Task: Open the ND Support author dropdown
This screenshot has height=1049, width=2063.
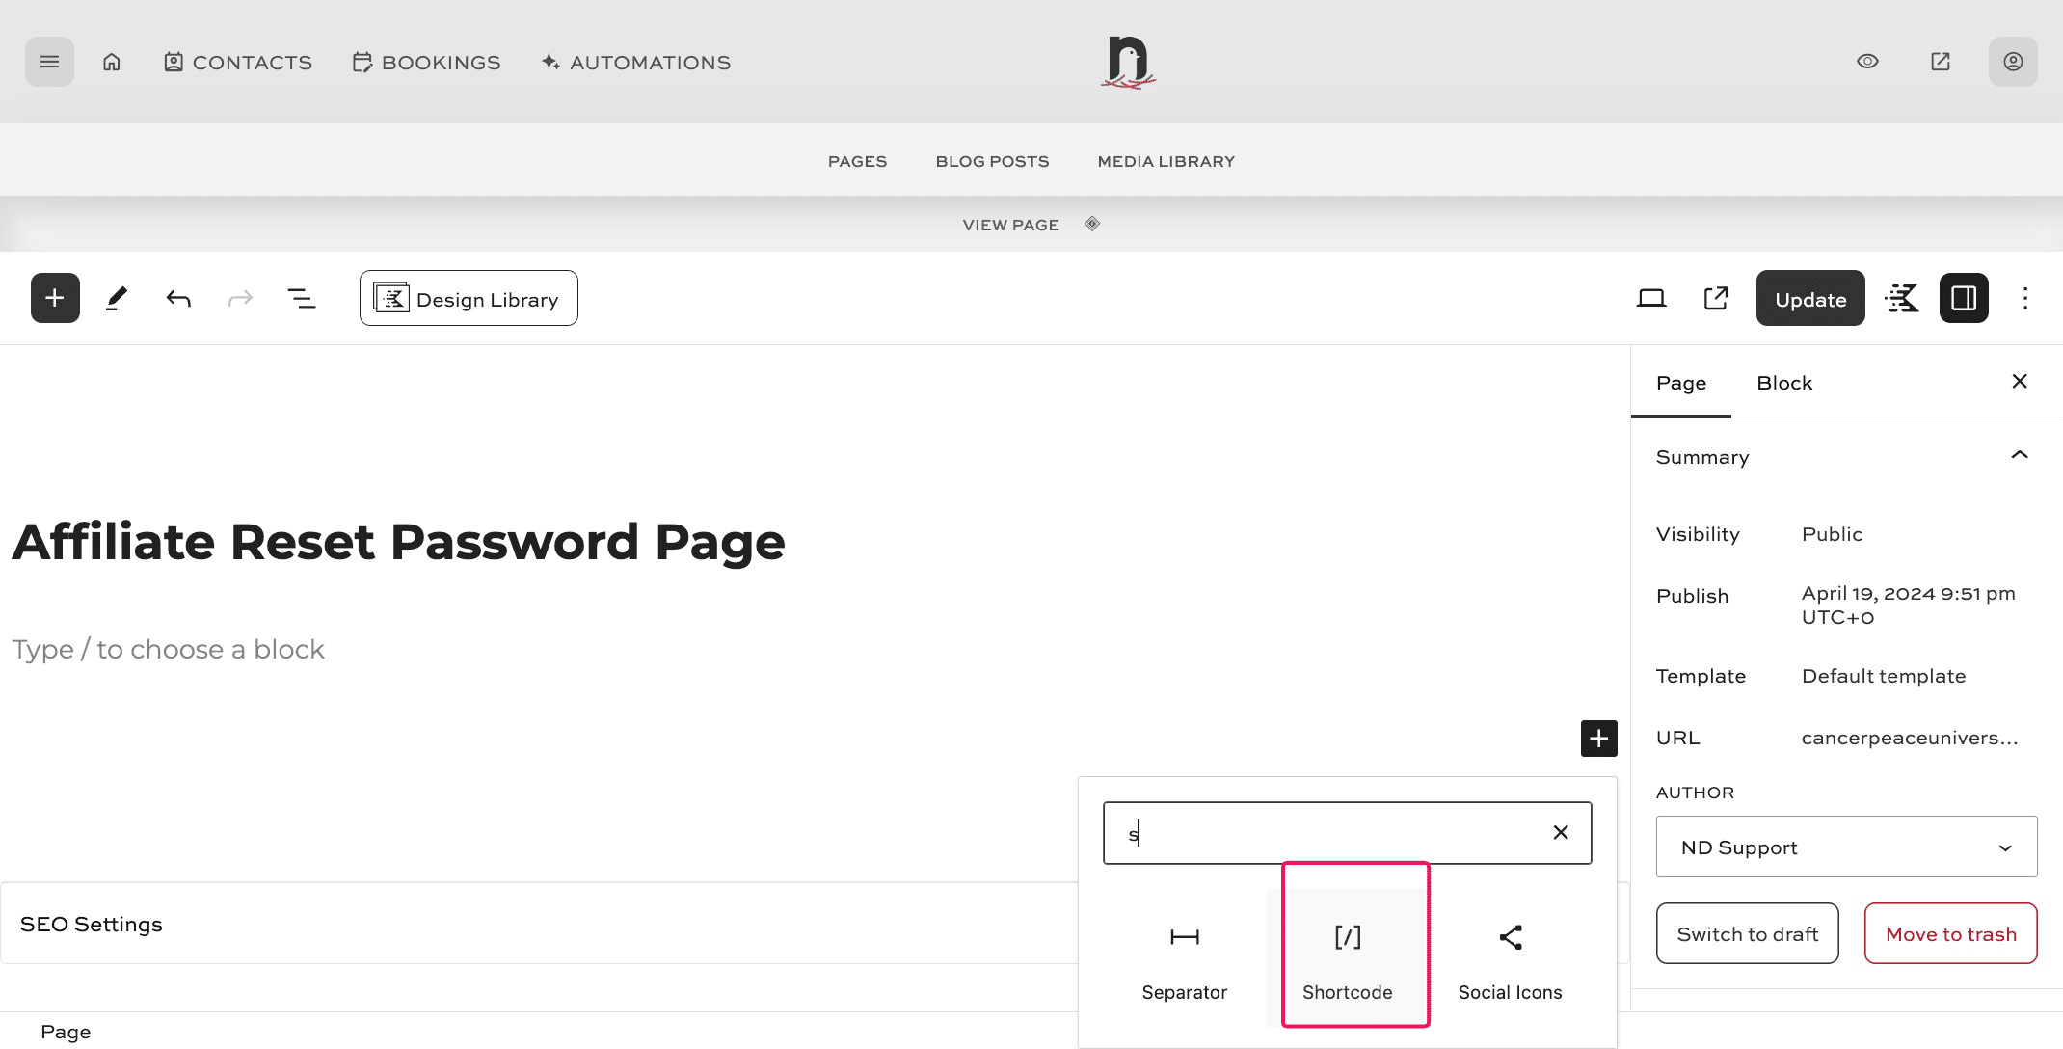Action: click(1844, 847)
